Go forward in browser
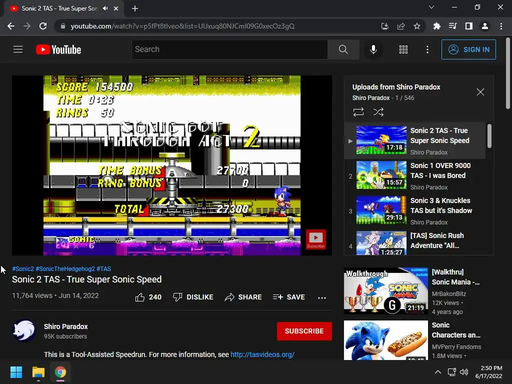The image size is (512, 384). click(27, 26)
